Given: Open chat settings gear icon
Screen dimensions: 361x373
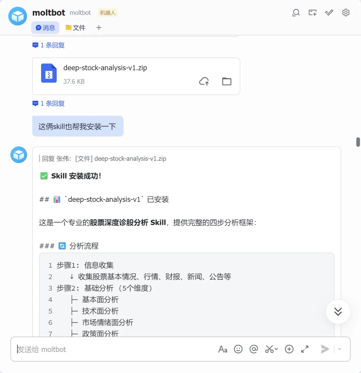Looking at the screenshot, I should click(346, 13).
